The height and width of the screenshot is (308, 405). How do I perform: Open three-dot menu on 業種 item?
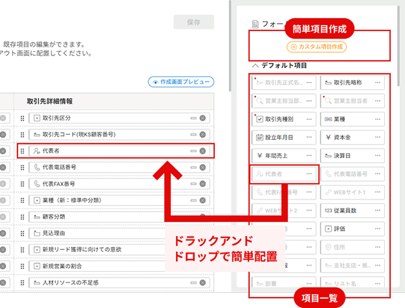click(377, 120)
